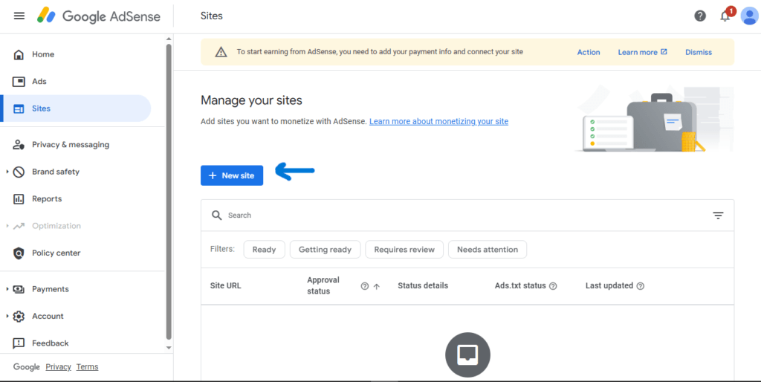Click the Approval status column header
This screenshot has width=761, height=382.
[323, 286]
